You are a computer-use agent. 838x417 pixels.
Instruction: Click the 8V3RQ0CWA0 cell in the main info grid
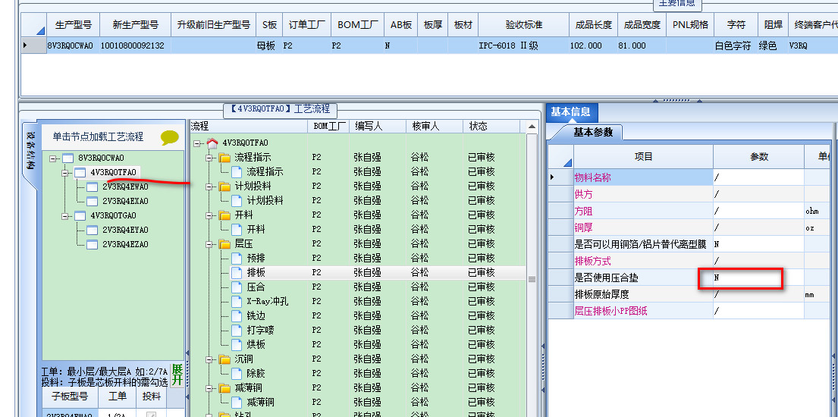[x=70, y=46]
